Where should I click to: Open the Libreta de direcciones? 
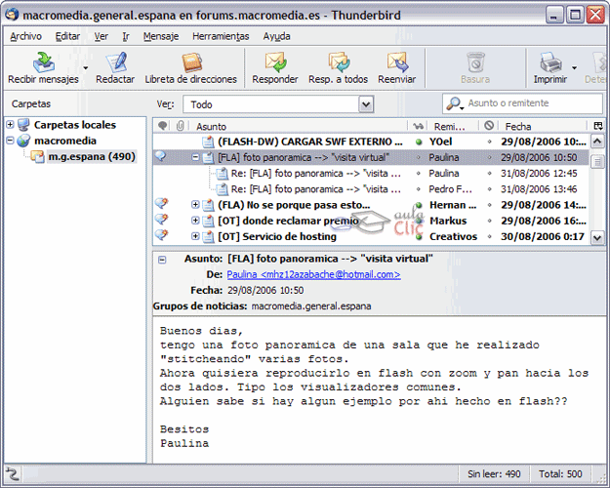pos(190,63)
